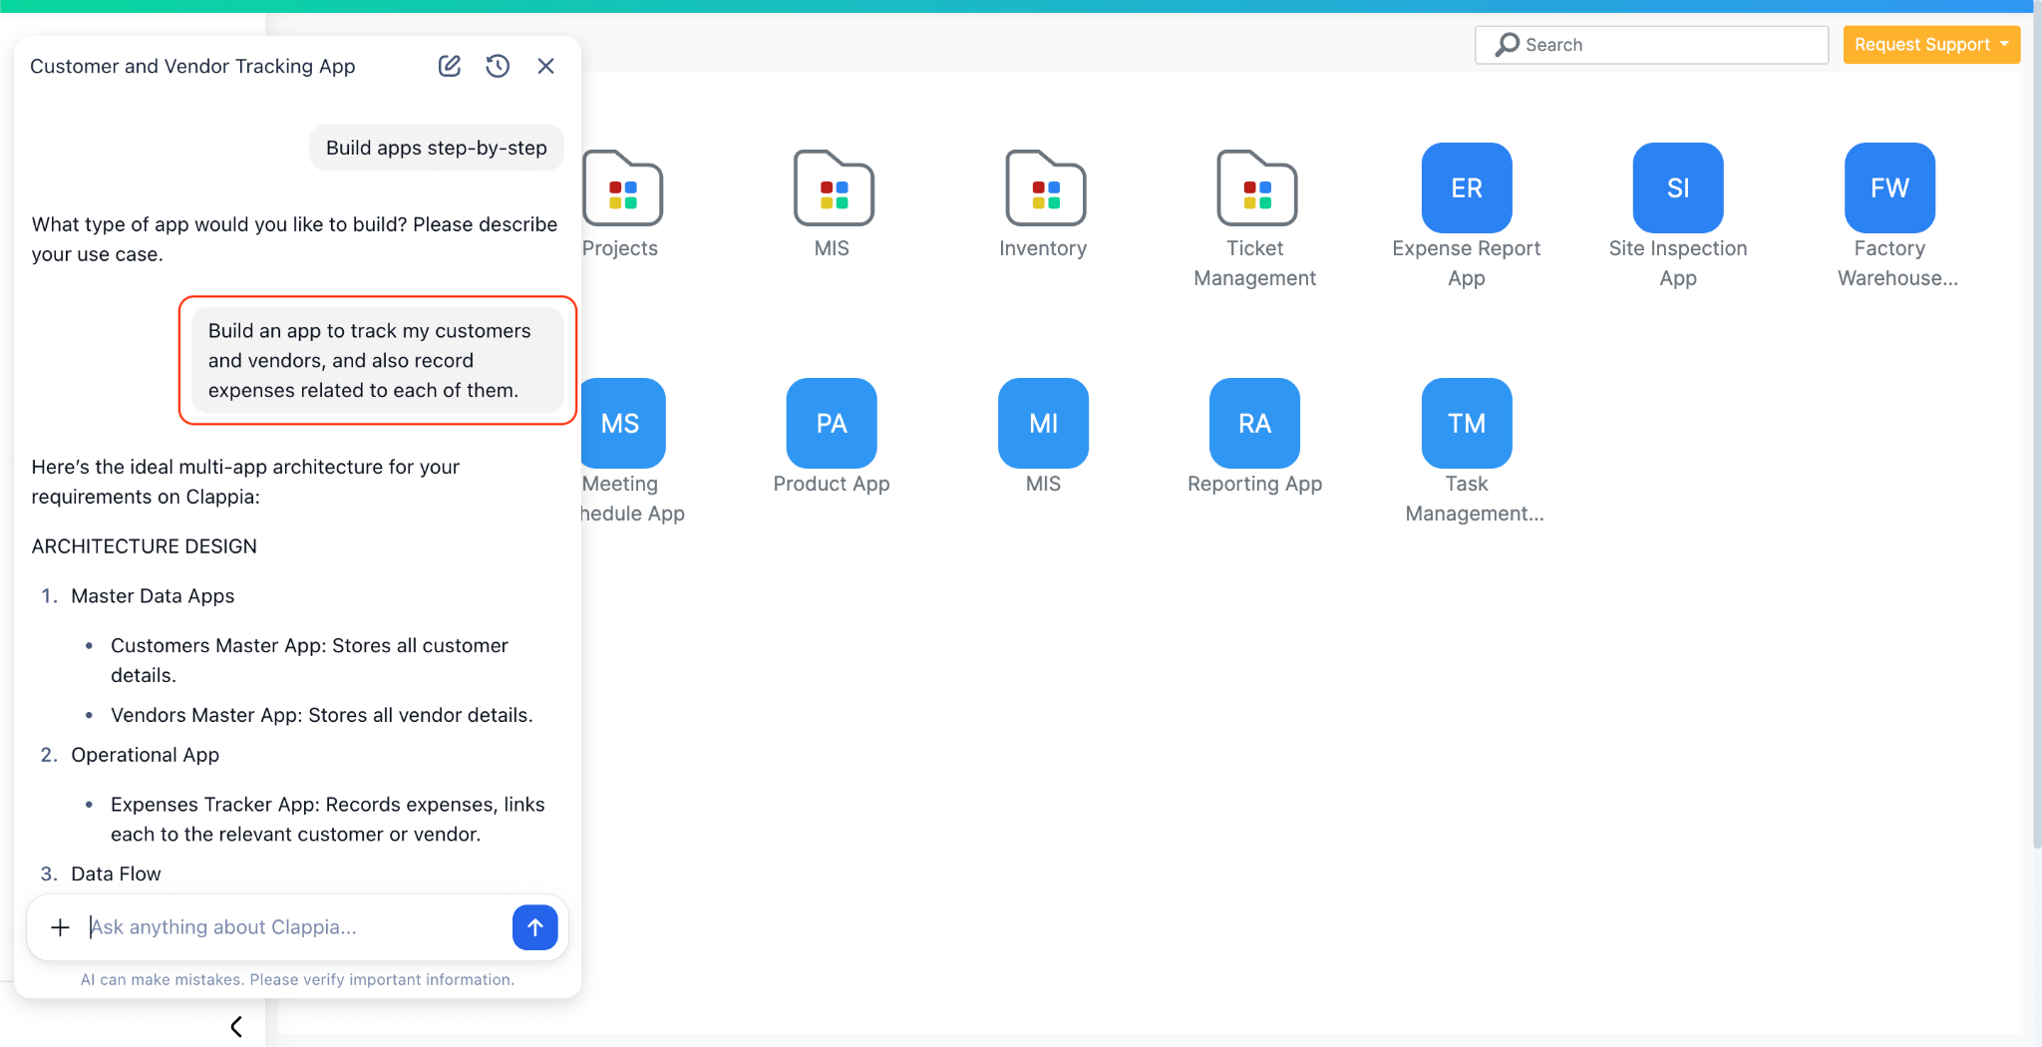This screenshot has height=1047, width=2042.
Task: Close the Customer and Vendor Tracking chat
Action: tap(546, 65)
